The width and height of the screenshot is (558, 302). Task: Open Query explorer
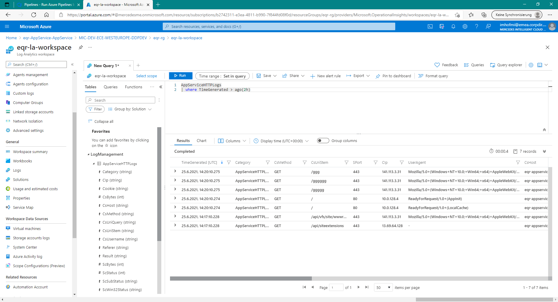506,65
